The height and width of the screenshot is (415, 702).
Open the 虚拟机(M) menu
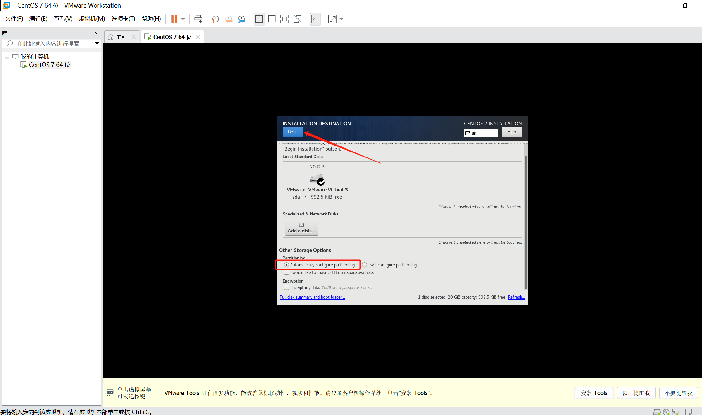92,19
